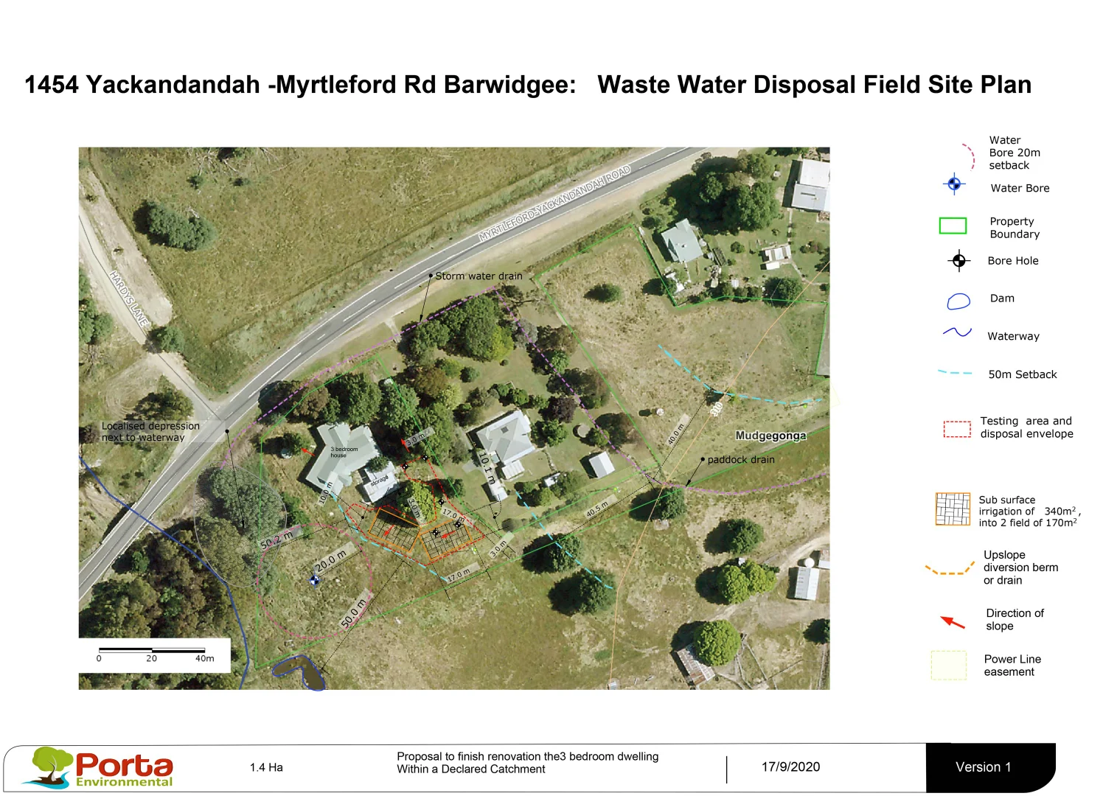Select the Testing area dashed rectangle icon

click(955, 428)
